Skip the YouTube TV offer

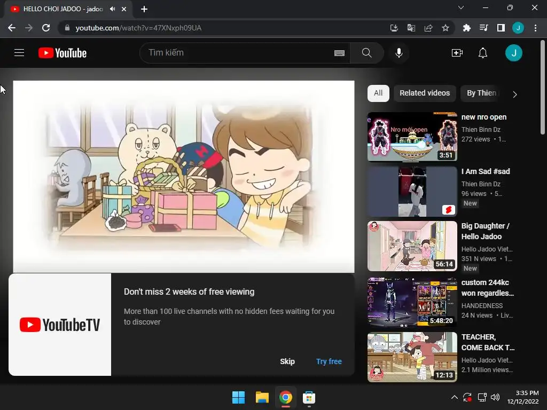click(287, 361)
